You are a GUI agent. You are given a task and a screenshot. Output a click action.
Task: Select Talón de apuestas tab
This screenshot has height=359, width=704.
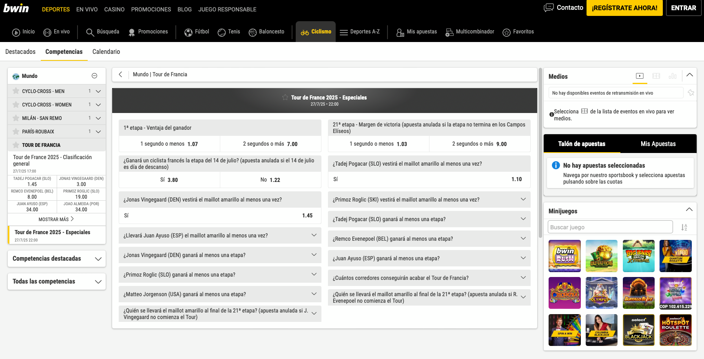(x=582, y=144)
